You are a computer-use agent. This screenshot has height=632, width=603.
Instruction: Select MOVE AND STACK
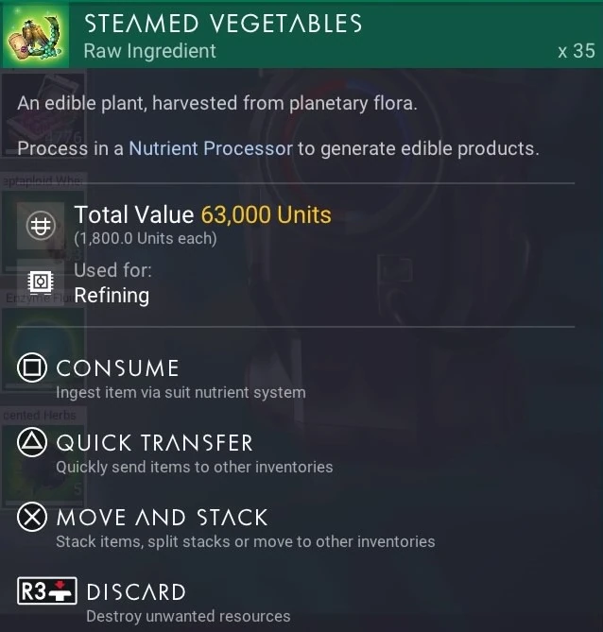162,518
